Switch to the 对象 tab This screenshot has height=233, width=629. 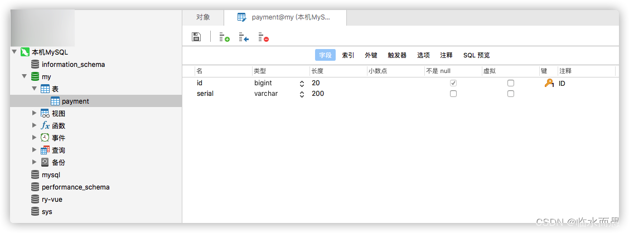(203, 18)
